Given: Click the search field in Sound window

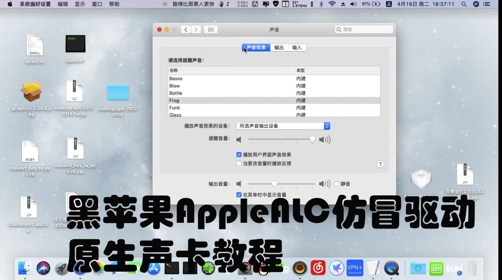Looking at the screenshot, I should coord(364,30).
